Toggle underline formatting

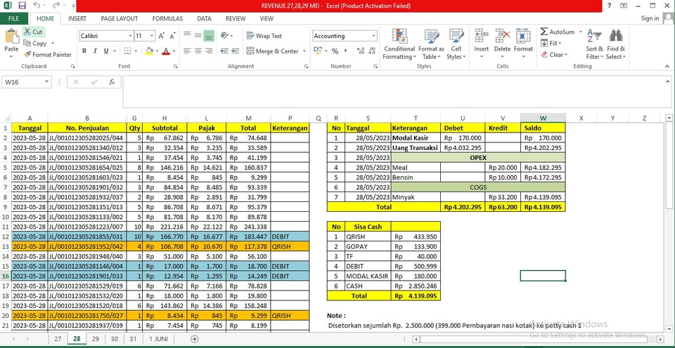tap(106, 51)
